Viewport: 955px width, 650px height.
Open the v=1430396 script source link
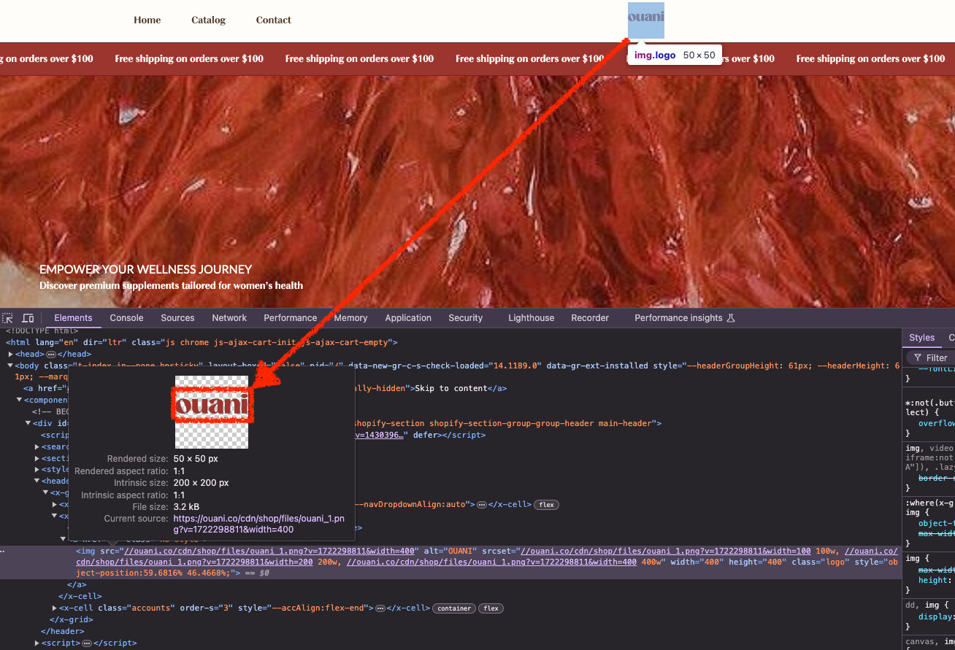coord(379,435)
